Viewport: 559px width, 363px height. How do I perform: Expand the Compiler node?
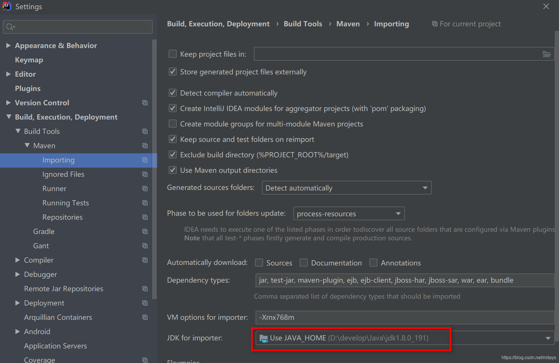[x=18, y=260]
